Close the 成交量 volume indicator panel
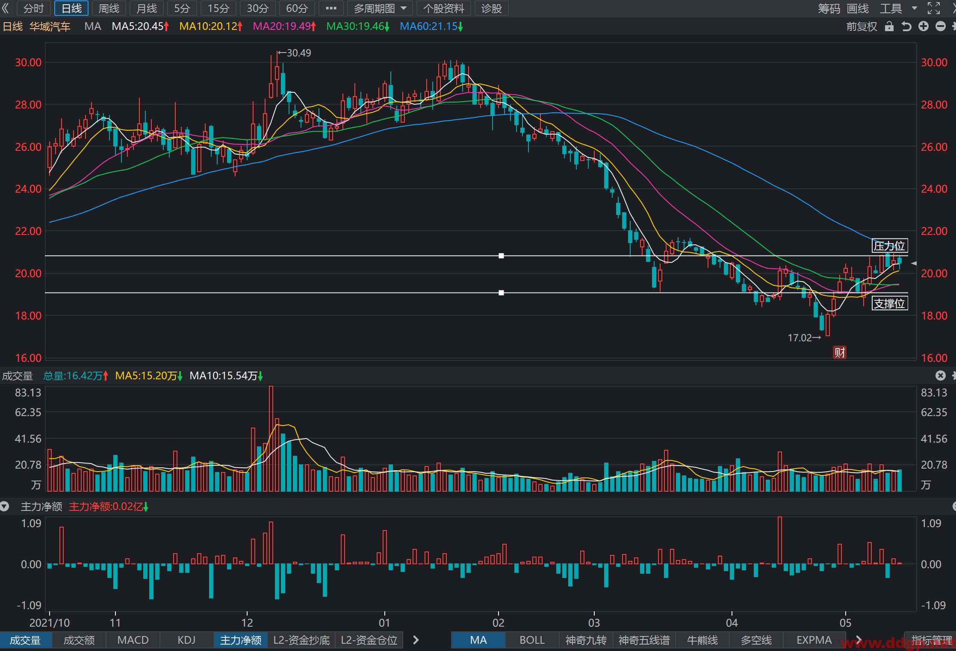This screenshot has width=956, height=651. tap(941, 375)
